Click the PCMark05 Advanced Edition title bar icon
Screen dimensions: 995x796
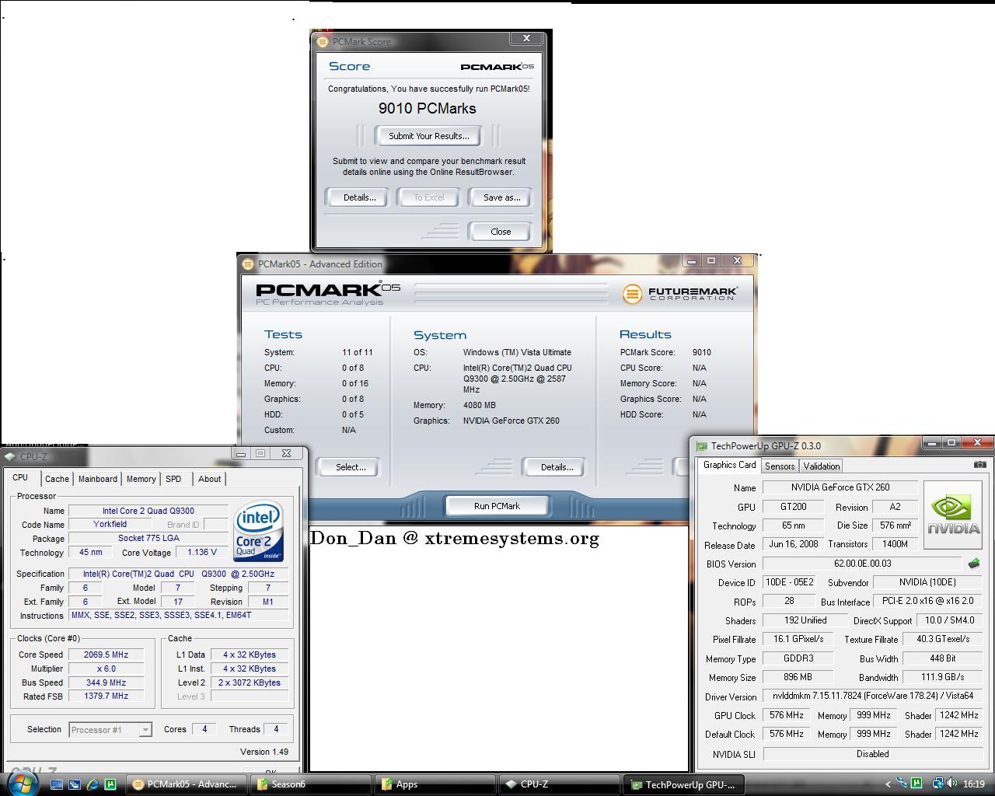pyautogui.click(x=248, y=264)
